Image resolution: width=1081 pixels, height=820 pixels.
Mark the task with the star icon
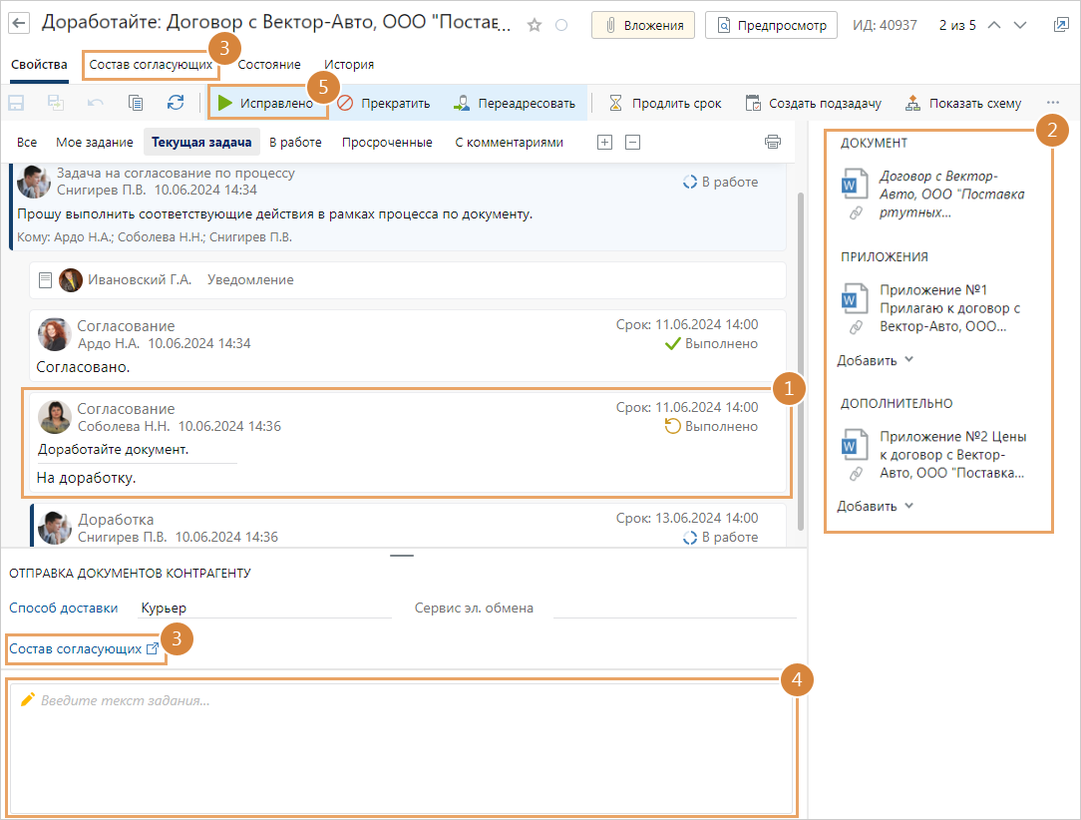click(x=535, y=25)
